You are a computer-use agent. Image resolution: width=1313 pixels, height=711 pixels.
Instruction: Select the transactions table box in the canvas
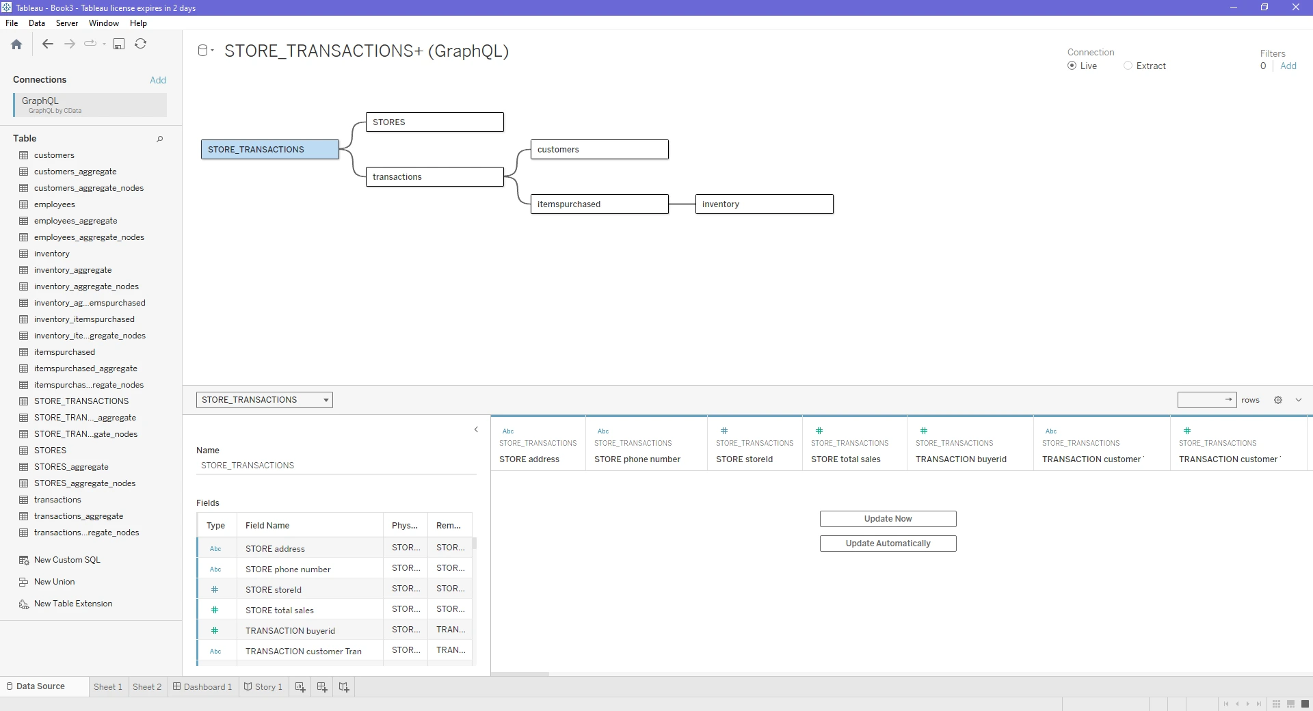click(x=435, y=177)
